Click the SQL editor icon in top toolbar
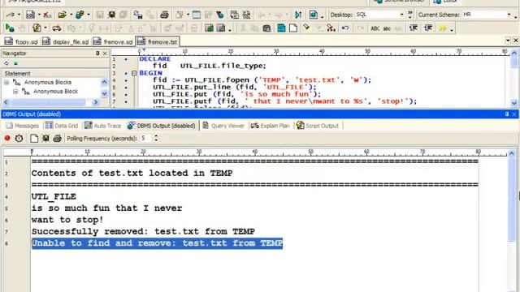 pyautogui.click(x=30, y=15)
